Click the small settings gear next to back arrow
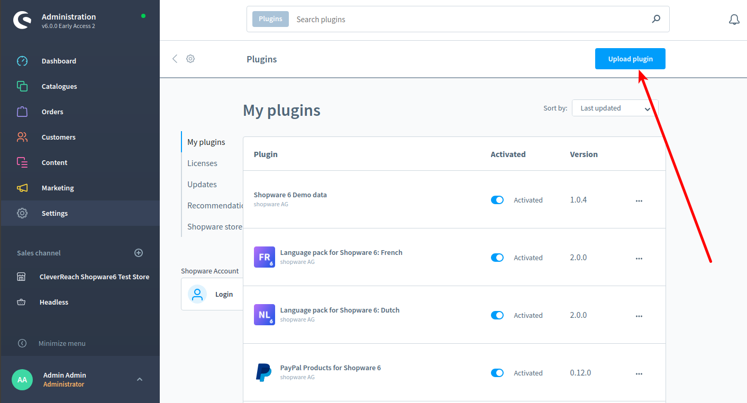Screen dimensions: 747x403 (190, 59)
